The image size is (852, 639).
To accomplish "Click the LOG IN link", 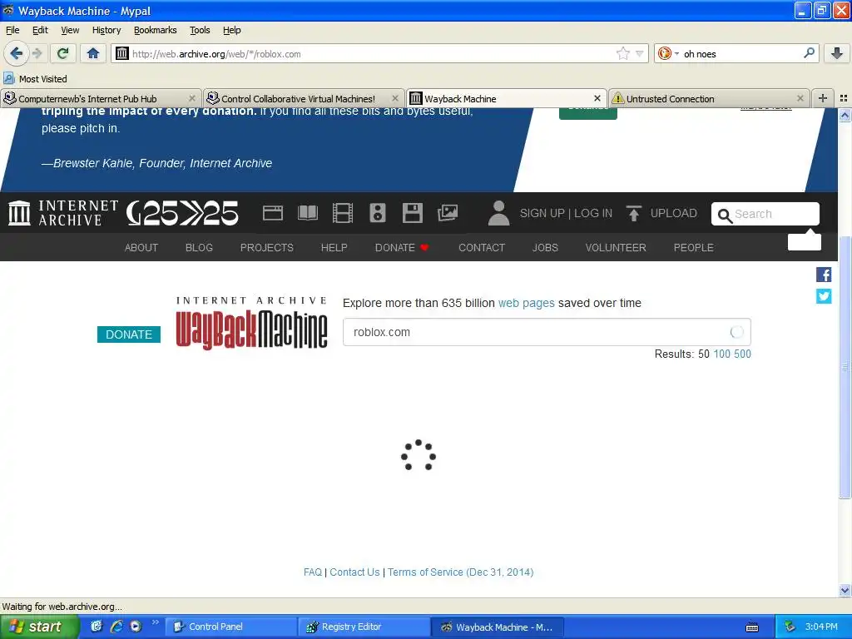I will click(592, 213).
